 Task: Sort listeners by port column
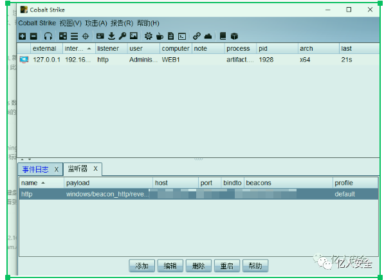coord(210,183)
